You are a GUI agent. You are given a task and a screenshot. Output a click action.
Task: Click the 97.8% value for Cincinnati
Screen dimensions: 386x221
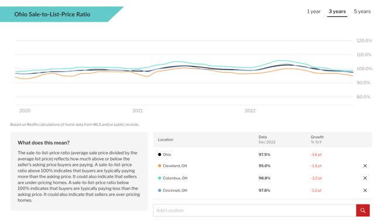coord(264,191)
